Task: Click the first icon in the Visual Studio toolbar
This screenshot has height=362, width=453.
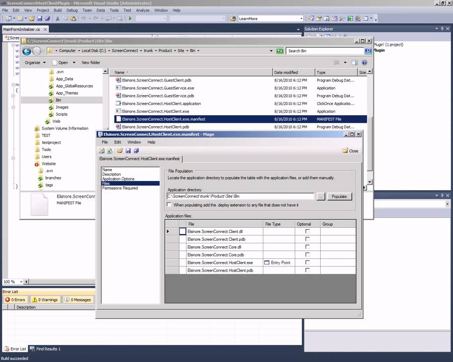Action: (x=8, y=19)
